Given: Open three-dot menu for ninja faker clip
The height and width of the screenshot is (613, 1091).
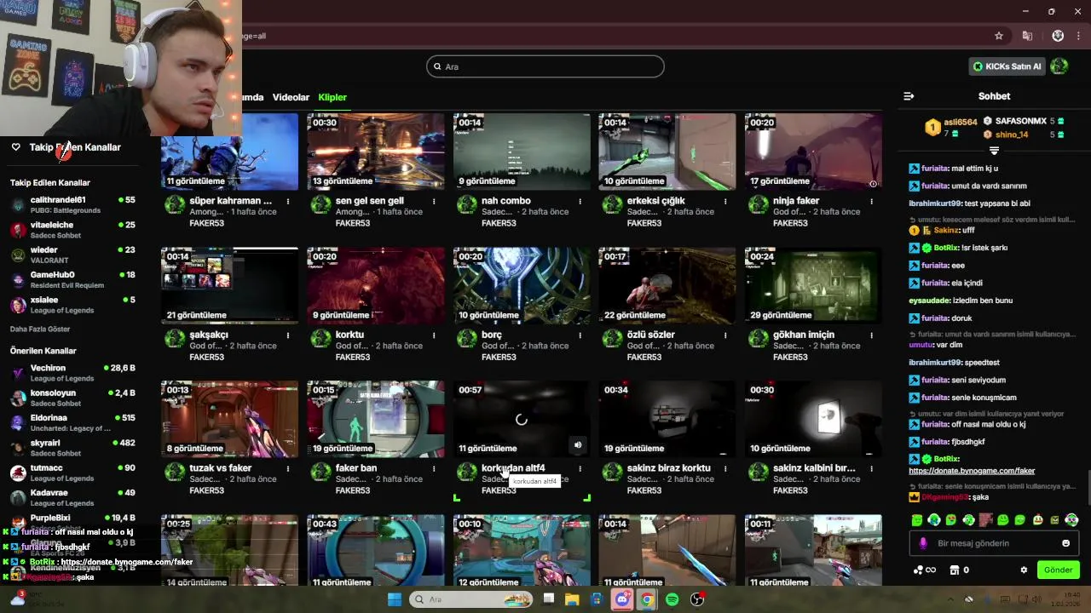Looking at the screenshot, I should (x=871, y=202).
